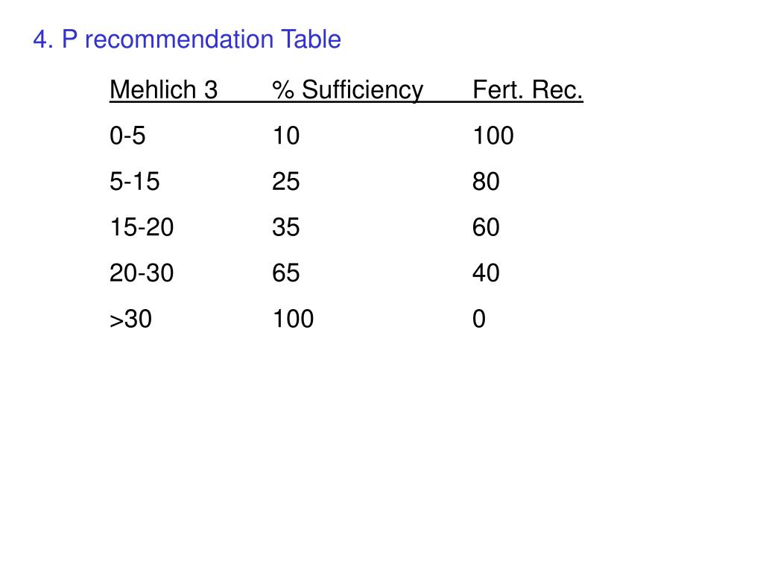Screen dimensions: 763x572
Task: Select the Fert. Rec. column header
Action: point(528,89)
